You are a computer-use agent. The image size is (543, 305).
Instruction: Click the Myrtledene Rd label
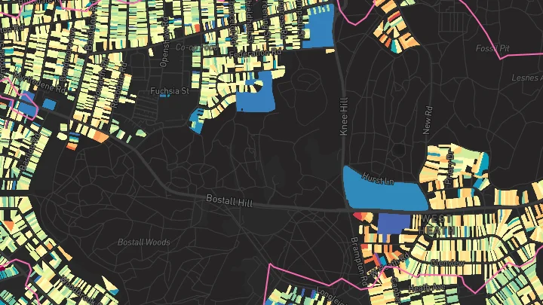40,83
